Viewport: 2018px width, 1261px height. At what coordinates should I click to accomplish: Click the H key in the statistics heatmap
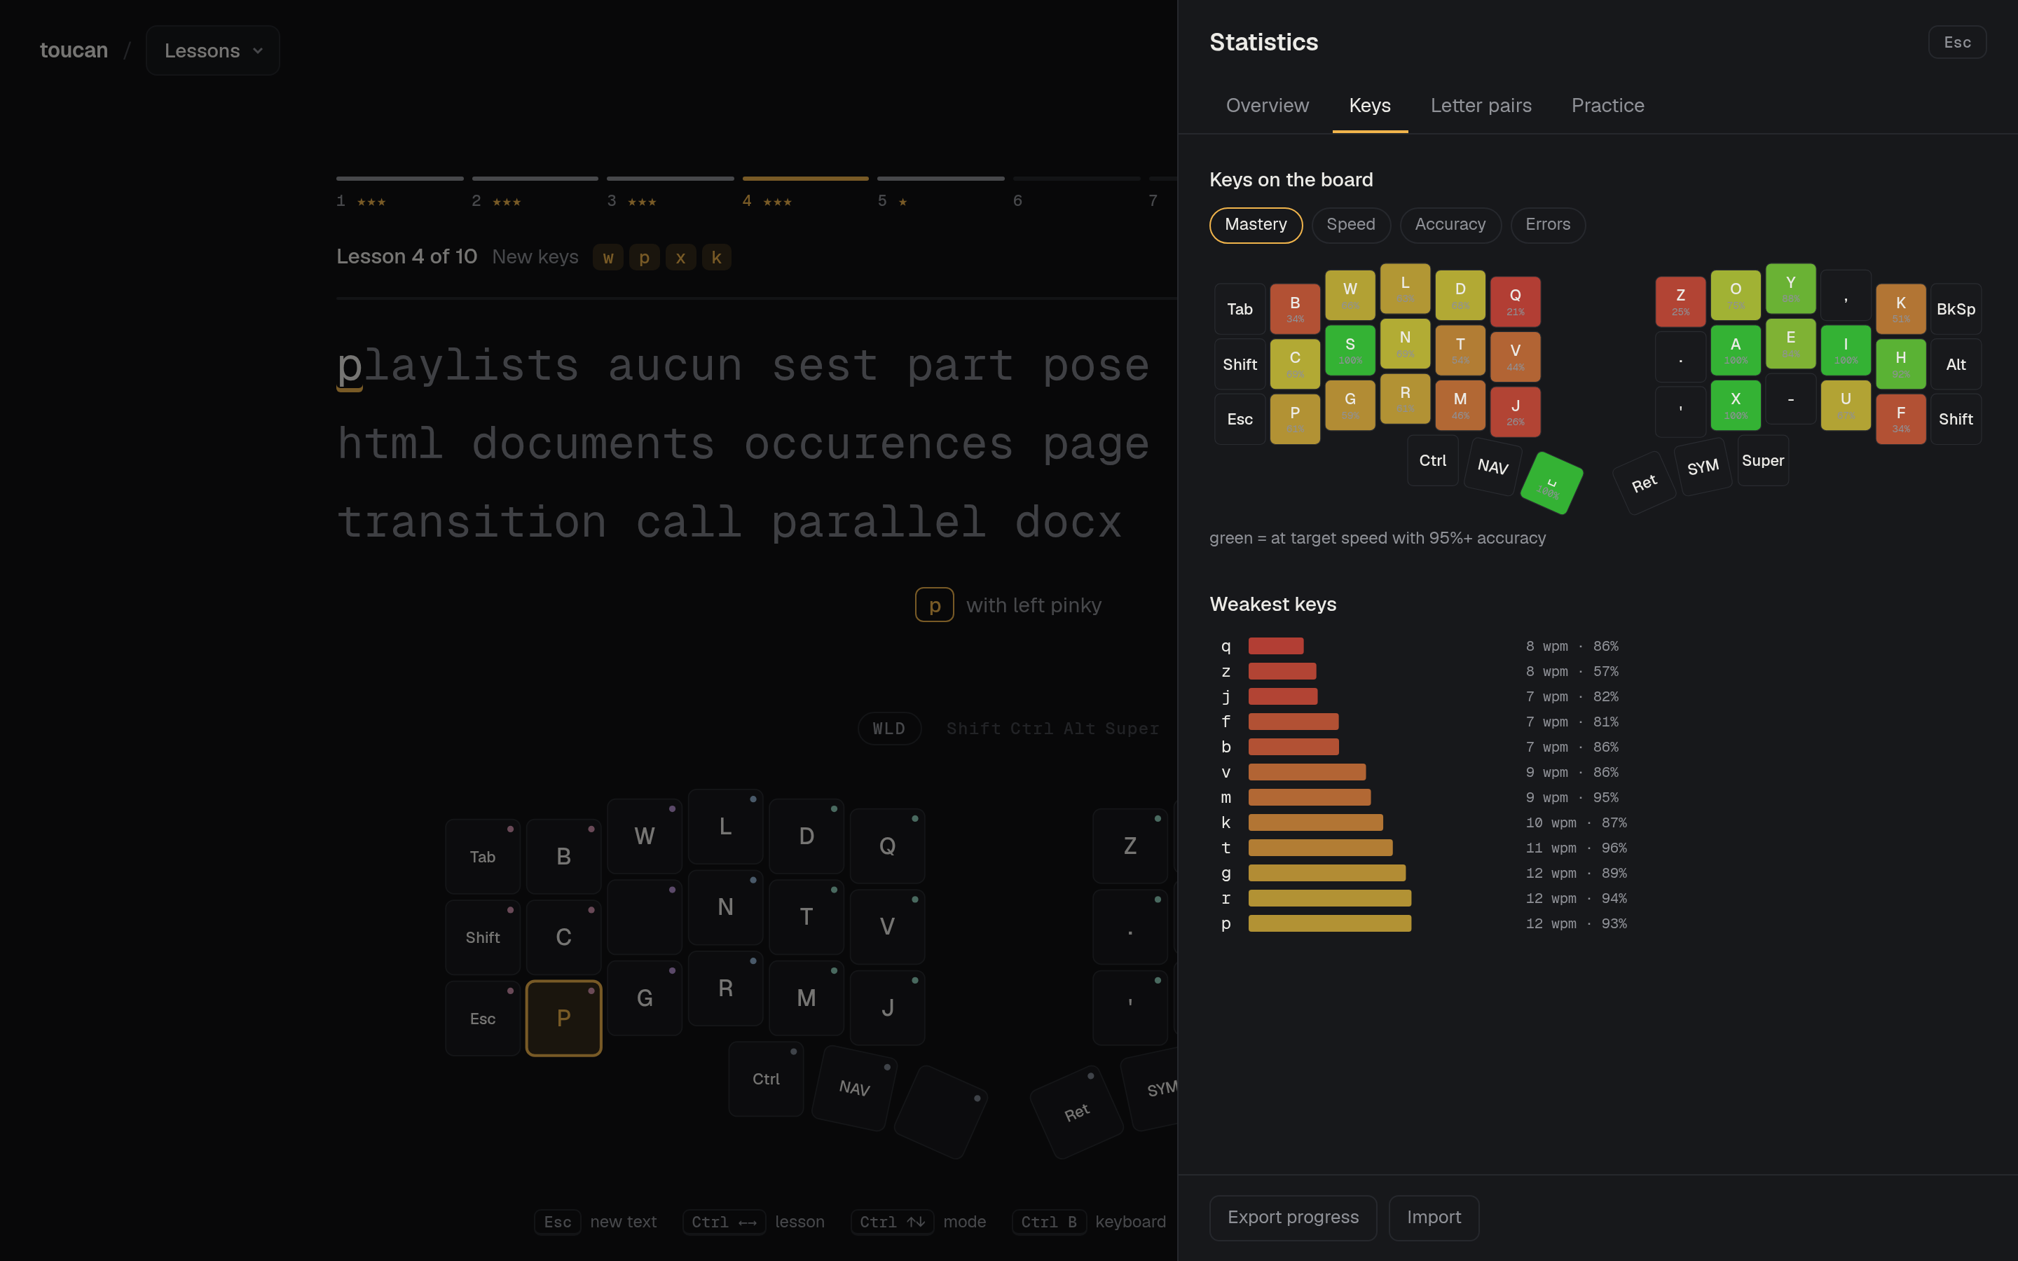pyautogui.click(x=1900, y=364)
